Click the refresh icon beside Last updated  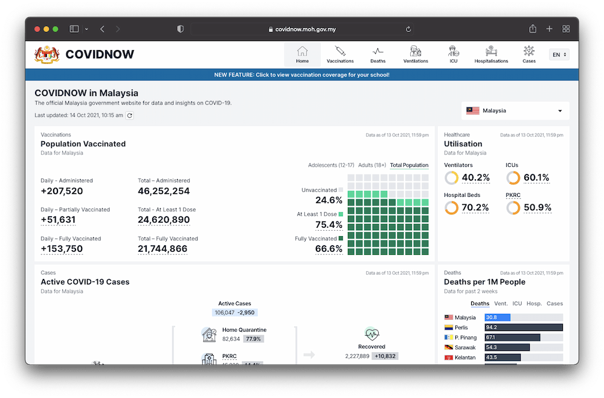(x=129, y=115)
